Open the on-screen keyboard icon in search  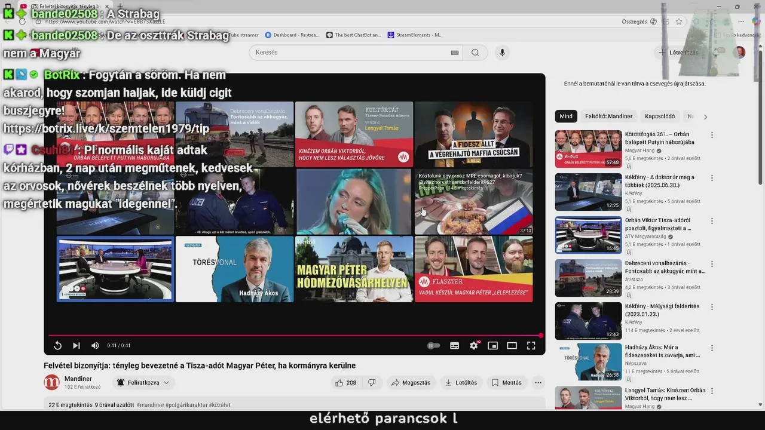(455, 53)
